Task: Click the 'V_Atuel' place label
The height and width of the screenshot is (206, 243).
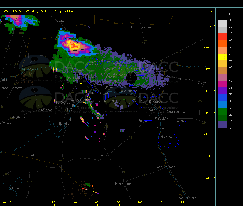Action: (139, 100)
